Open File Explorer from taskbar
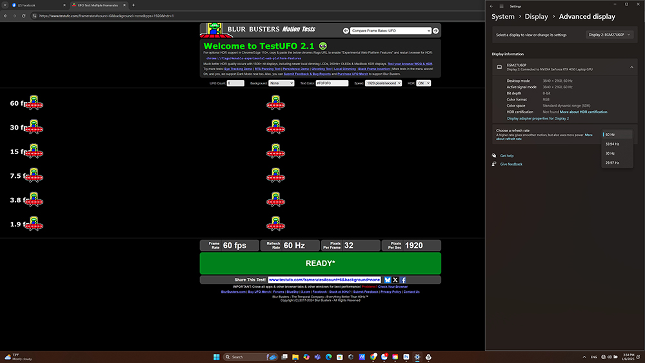645x363 pixels. [295, 357]
